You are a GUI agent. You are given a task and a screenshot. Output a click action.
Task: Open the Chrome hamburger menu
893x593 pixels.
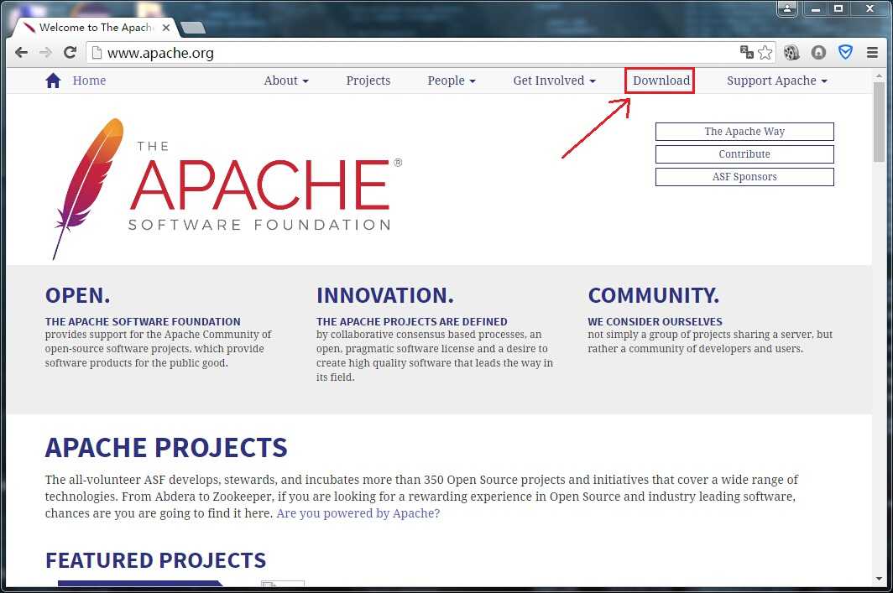tap(873, 52)
